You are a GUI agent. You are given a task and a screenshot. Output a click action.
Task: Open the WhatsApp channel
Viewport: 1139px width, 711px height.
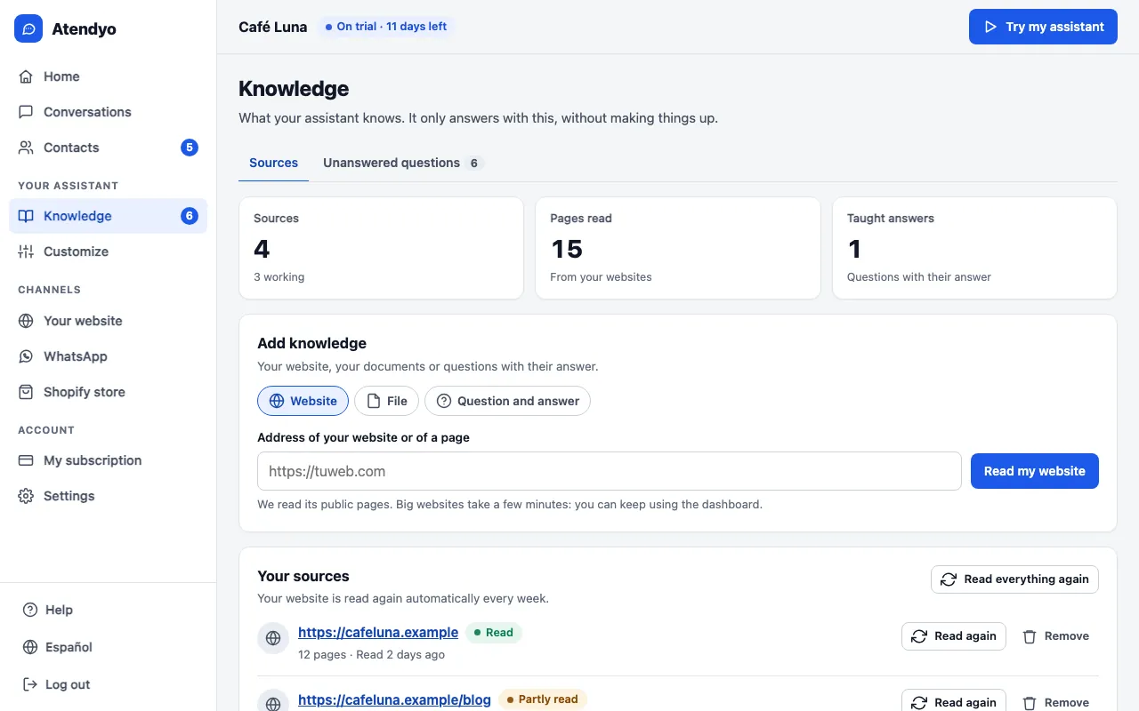pyautogui.click(x=108, y=356)
